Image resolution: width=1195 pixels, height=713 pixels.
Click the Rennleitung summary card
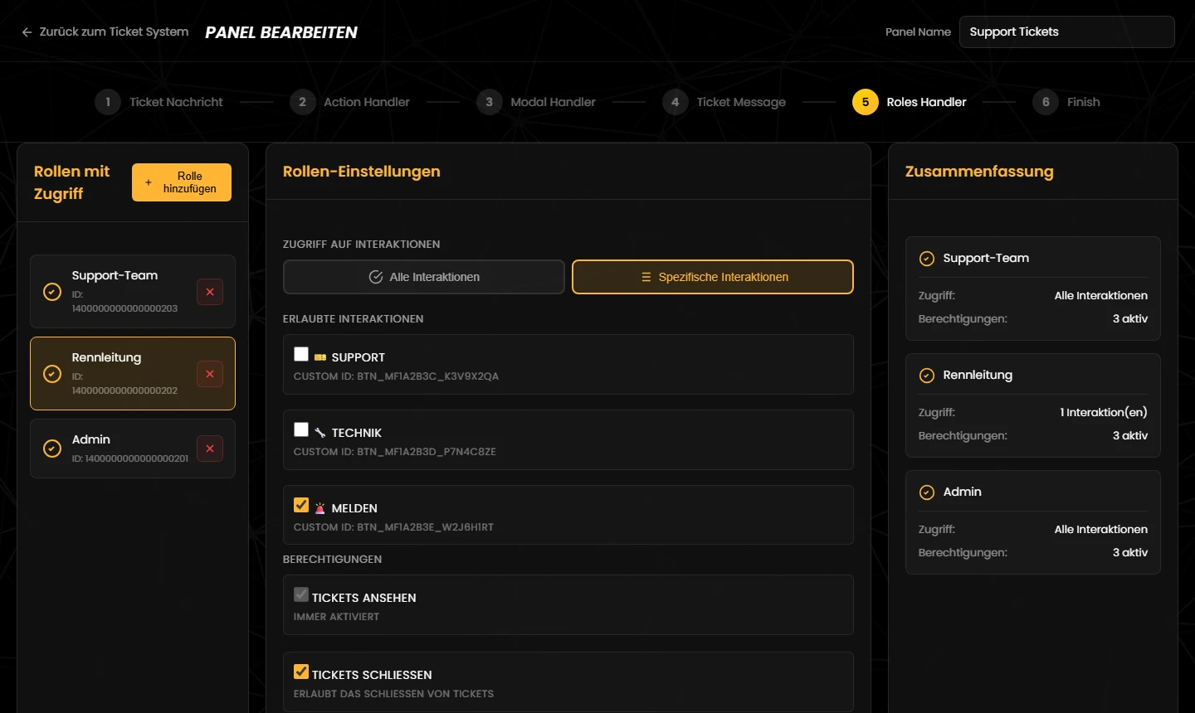pyautogui.click(x=1033, y=405)
